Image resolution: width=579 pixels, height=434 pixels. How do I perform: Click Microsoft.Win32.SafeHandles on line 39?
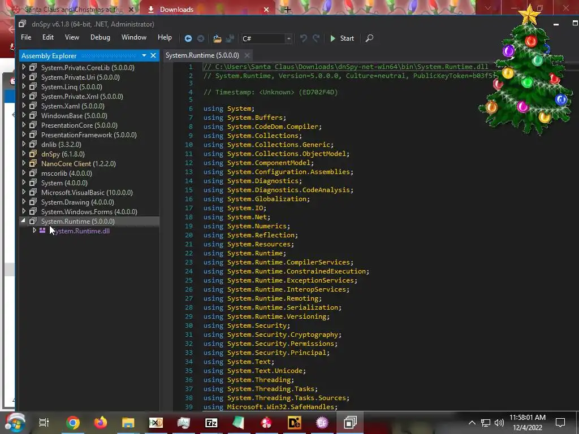(x=280, y=407)
